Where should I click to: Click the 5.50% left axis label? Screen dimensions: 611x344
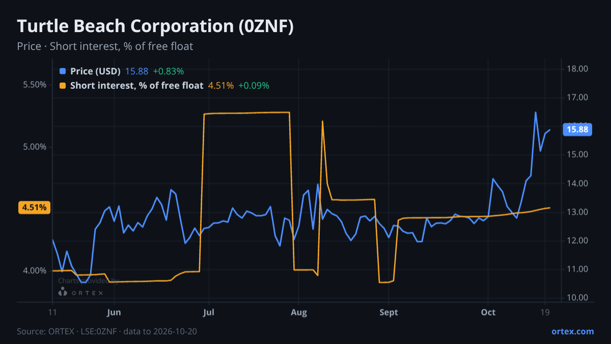click(x=35, y=85)
